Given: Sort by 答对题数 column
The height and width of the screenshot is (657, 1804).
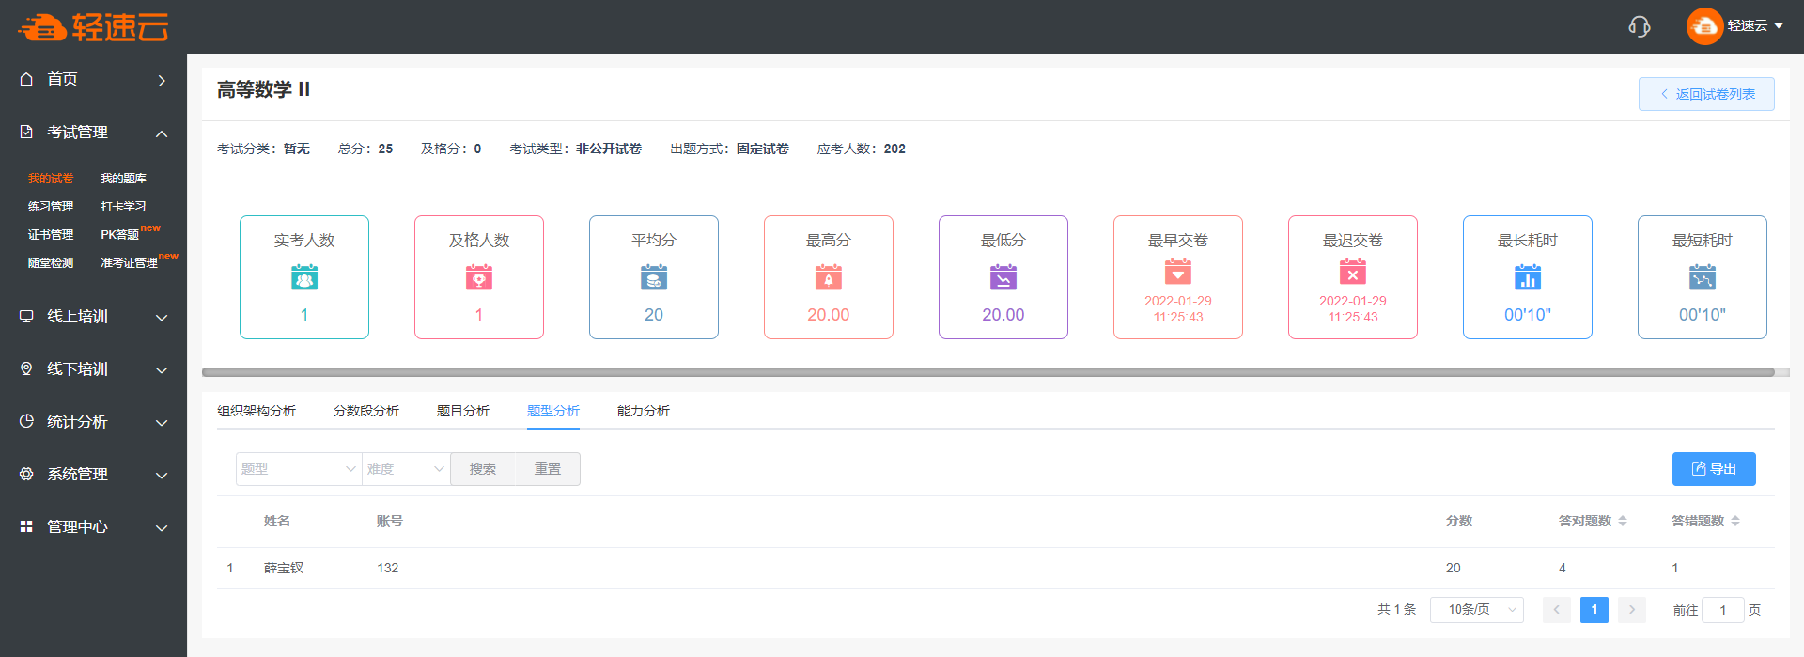Looking at the screenshot, I should pos(1623,521).
